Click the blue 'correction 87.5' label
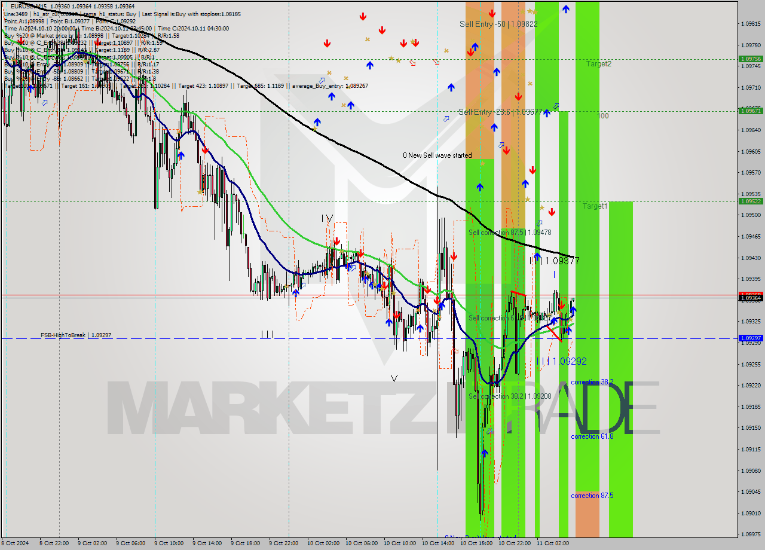The width and height of the screenshot is (765, 550). coord(592,496)
